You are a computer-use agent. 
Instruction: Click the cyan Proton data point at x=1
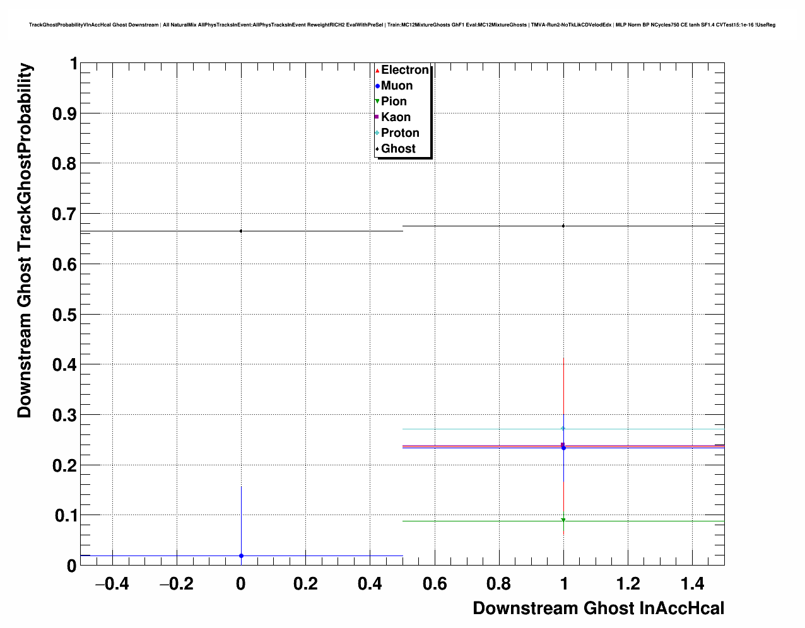[x=563, y=429]
